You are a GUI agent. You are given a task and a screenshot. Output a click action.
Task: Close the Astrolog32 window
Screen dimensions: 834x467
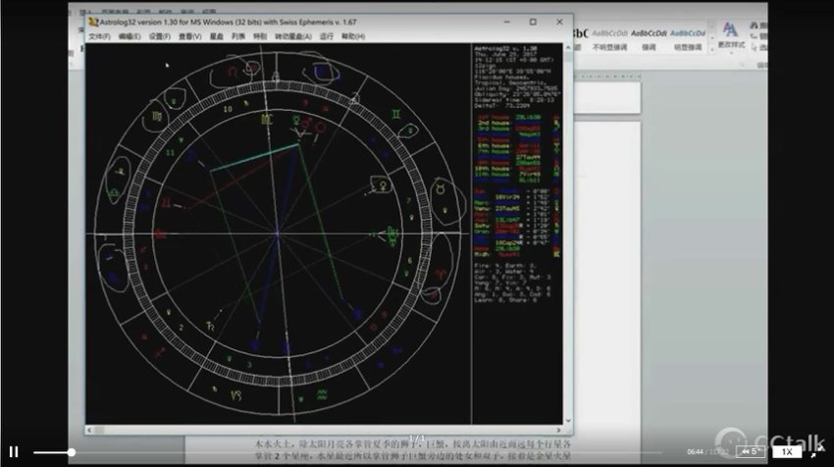(559, 22)
